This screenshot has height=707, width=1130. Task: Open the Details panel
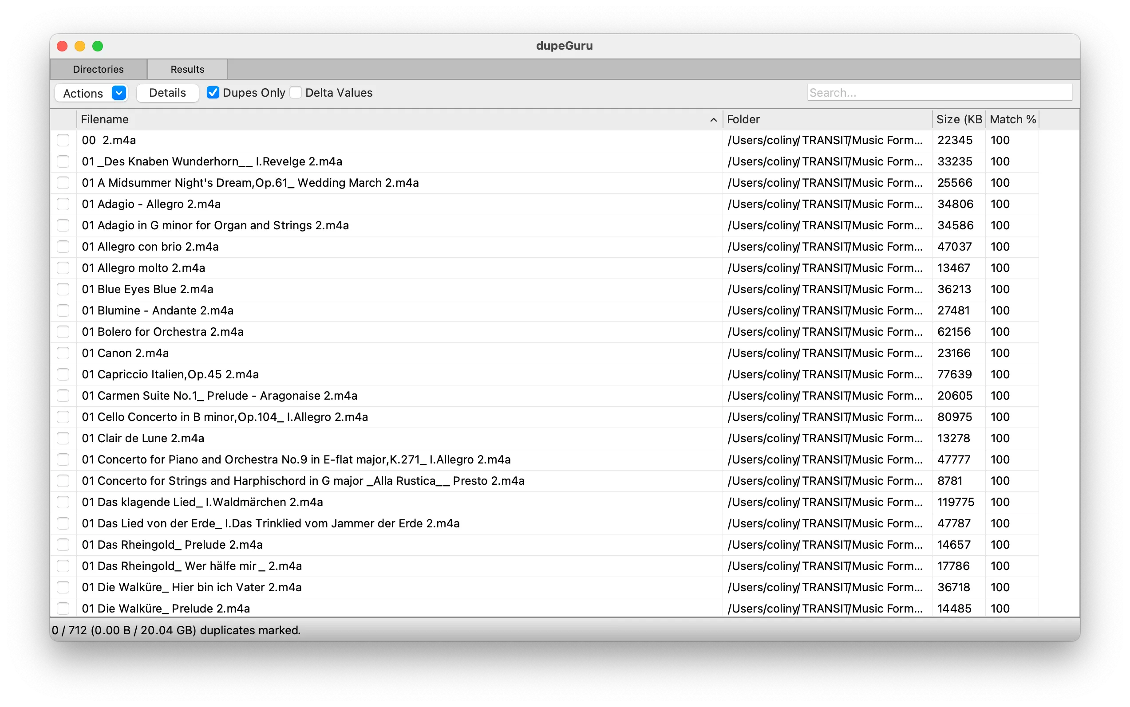coord(167,93)
